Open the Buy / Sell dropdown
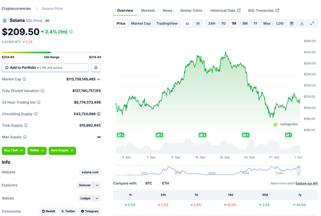 (x=14, y=151)
